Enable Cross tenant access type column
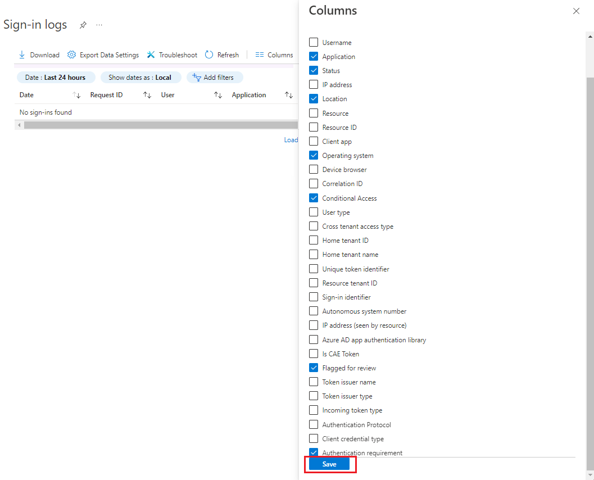Screen dimensions: 594x480 [x=314, y=226]
